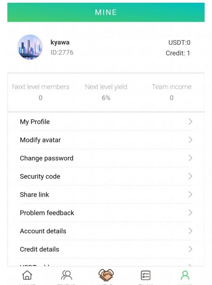Tap the USDT:0 balance text

click(x=179, y=42)
